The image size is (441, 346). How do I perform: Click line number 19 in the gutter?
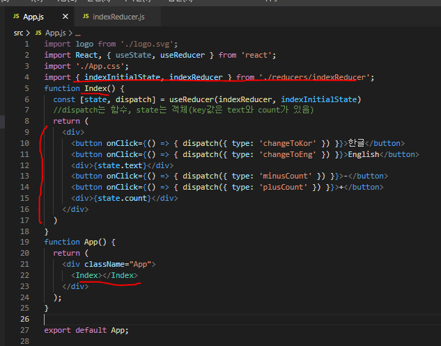click(25, 242)
